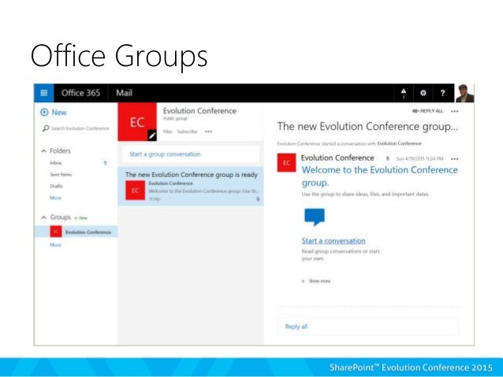This screenshot has width=503, height=377.
Task: Open message-level more options ellipsis
Action: (455, 158)
